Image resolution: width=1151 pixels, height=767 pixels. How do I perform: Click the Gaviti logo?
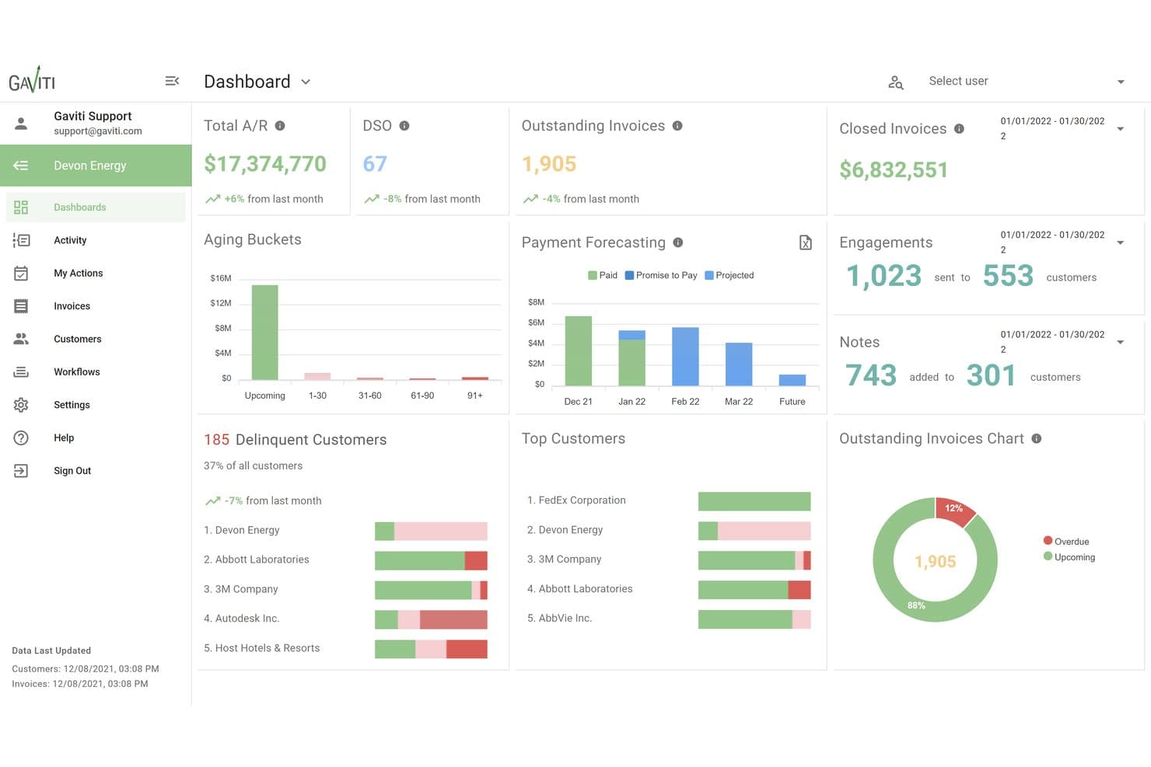click(32, 79)
